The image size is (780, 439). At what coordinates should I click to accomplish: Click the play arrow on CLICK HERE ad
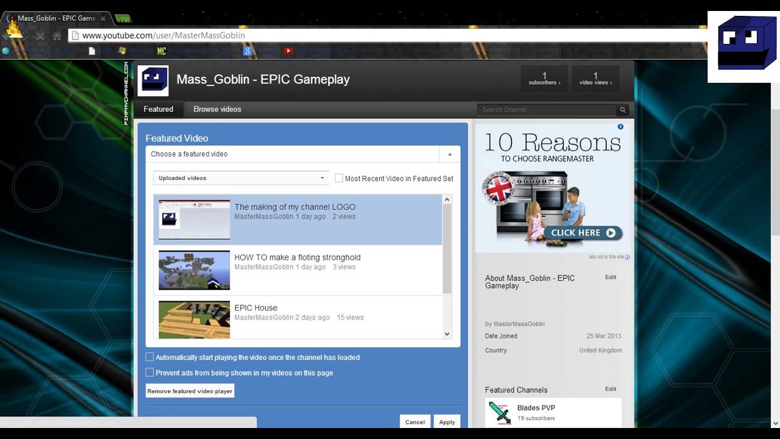coord(611,232)
